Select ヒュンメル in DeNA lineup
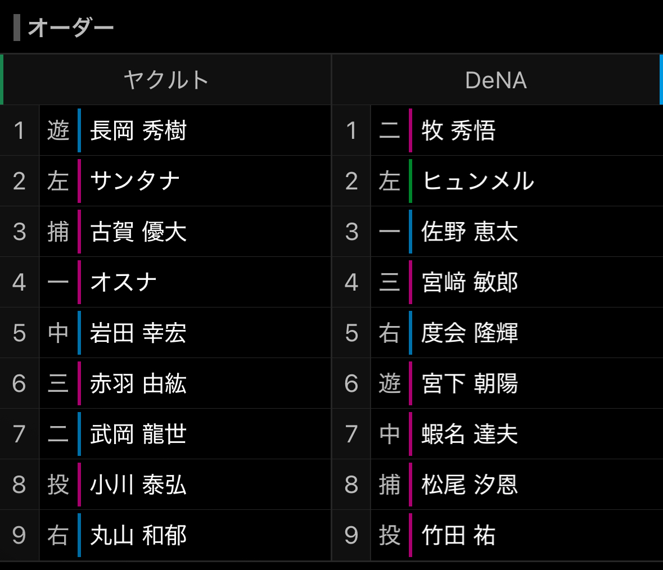 point(478,181)
